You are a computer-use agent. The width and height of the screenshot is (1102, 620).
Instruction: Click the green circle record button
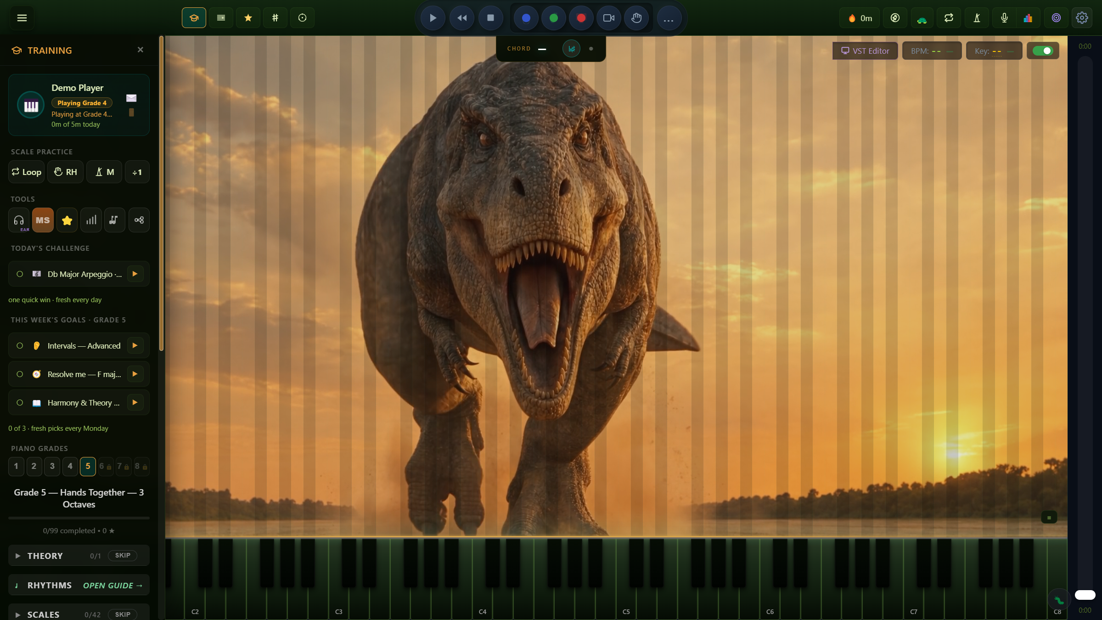554,18
